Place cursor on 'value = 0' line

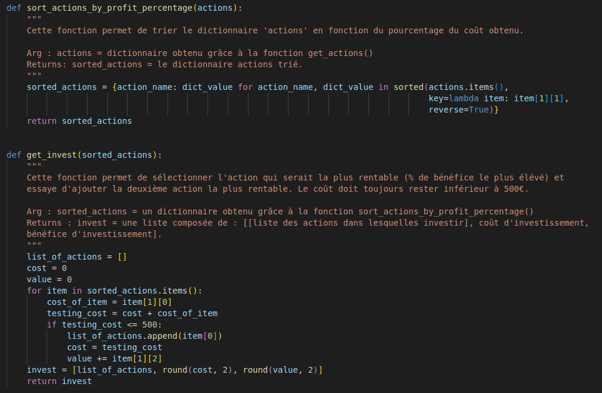tap(49, 279)
